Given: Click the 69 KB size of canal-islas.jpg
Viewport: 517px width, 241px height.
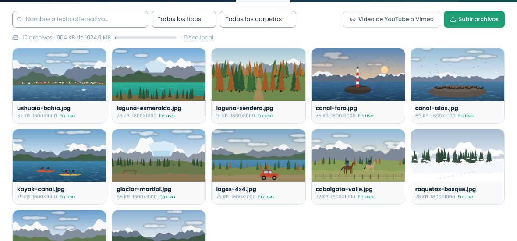Looking at the screenshot, I should [x=422, y=116].
